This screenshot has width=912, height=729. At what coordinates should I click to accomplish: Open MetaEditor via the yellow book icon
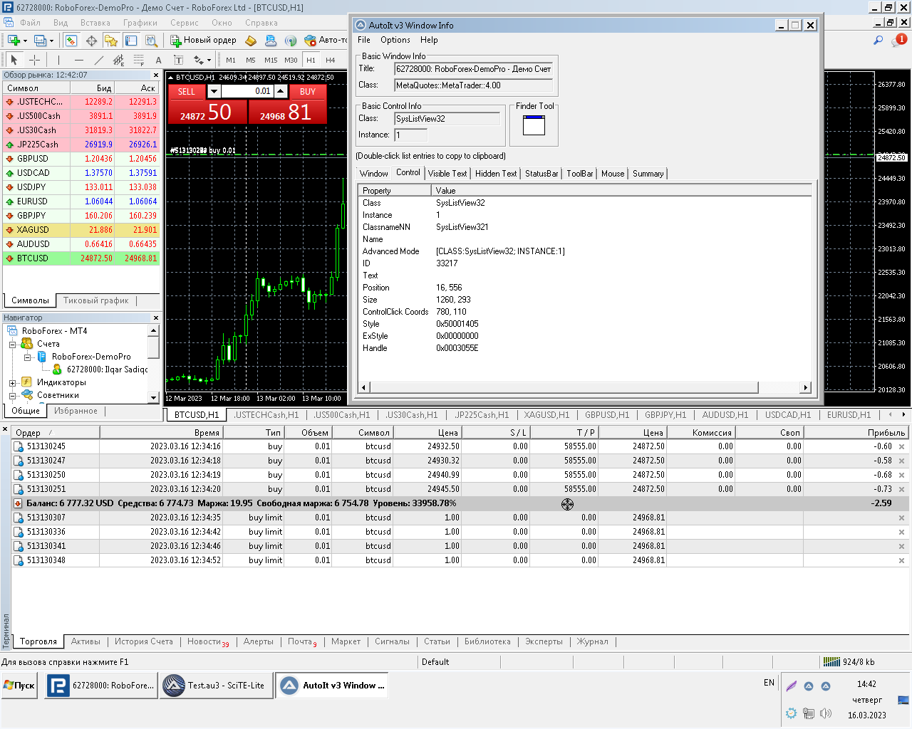(251, 41)
